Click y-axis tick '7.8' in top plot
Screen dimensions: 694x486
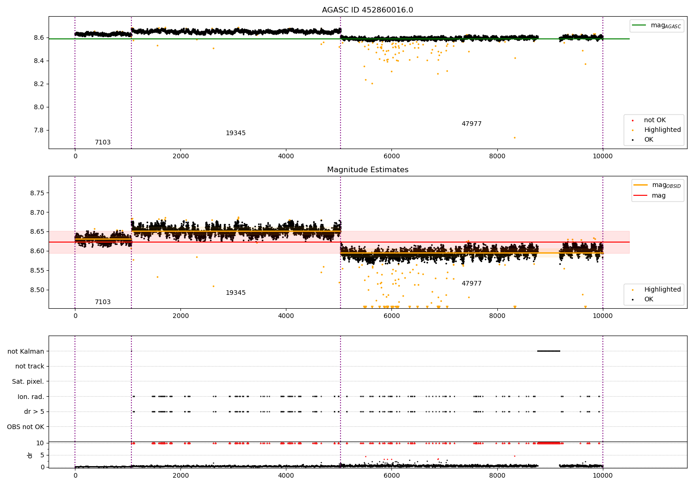pos(39,131)
